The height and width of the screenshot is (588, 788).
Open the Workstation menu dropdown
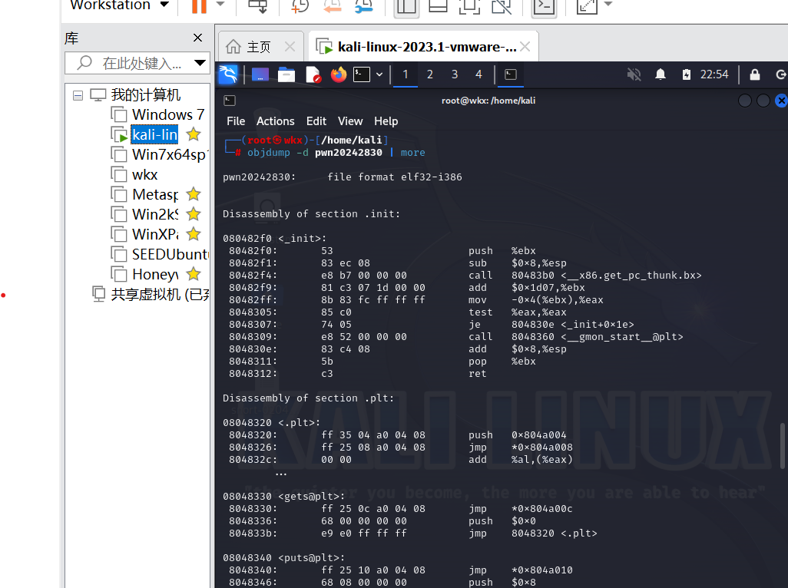click(119, 5)
